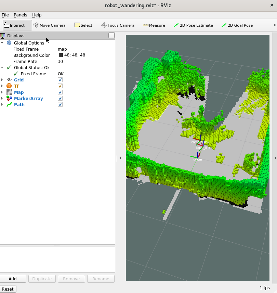The width and height of the screenshot is (277, 293).
Task: Click the Add button to insert display
Action: (x=13, y=279)
